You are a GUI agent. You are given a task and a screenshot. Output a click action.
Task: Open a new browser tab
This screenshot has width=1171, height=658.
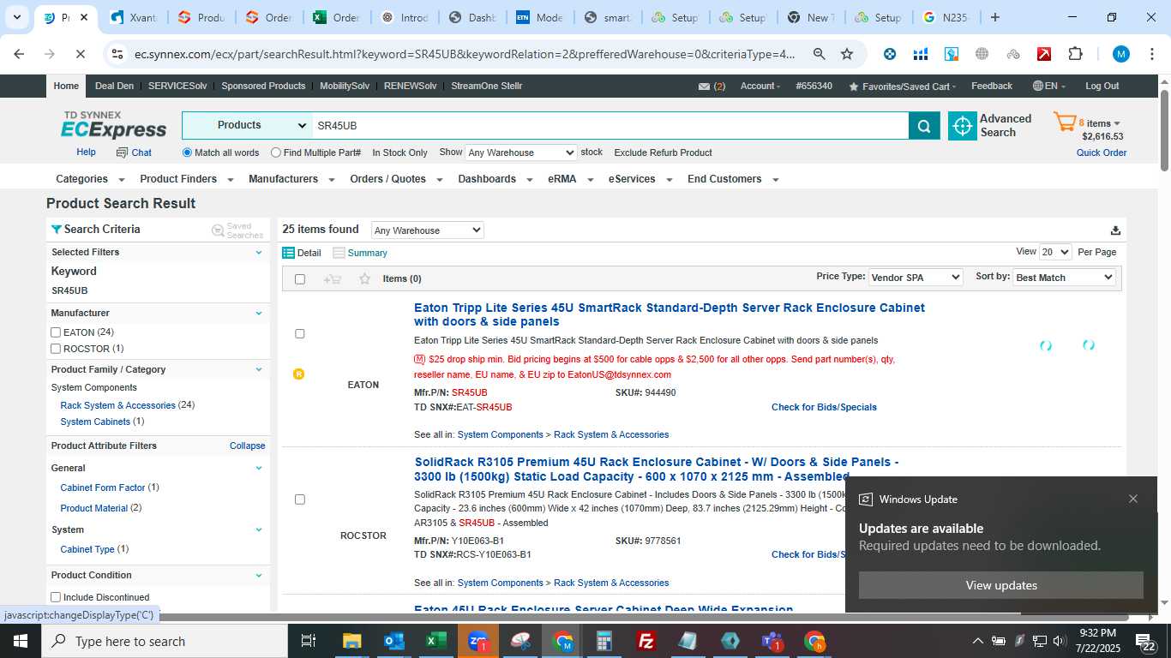pyautogui.click(x=994, y=17)
